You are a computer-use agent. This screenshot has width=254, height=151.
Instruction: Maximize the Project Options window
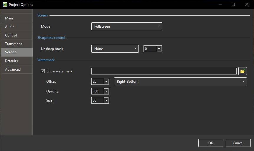(x=233, y=4)
